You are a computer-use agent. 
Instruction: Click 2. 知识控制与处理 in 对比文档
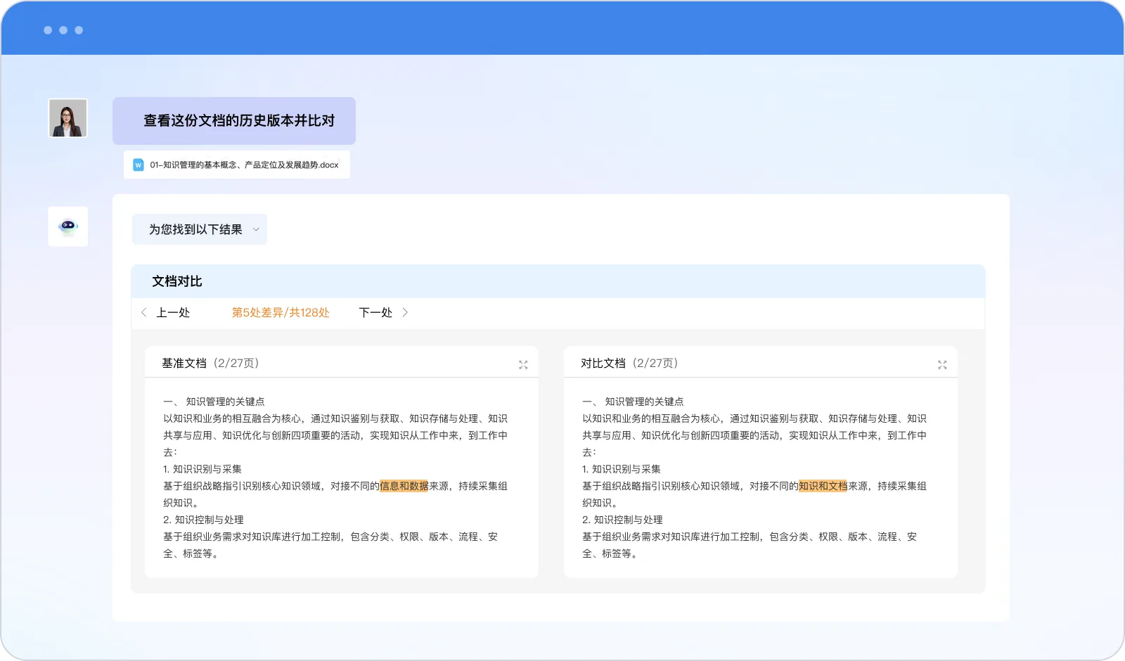[x=622, y=520]
